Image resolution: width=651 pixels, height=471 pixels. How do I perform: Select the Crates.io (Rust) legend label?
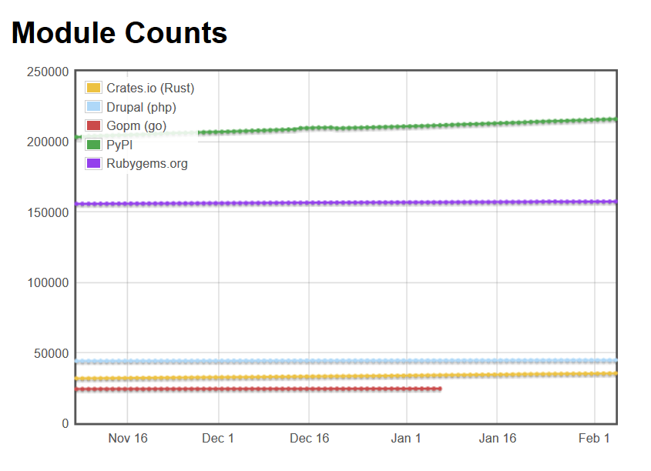150,88
